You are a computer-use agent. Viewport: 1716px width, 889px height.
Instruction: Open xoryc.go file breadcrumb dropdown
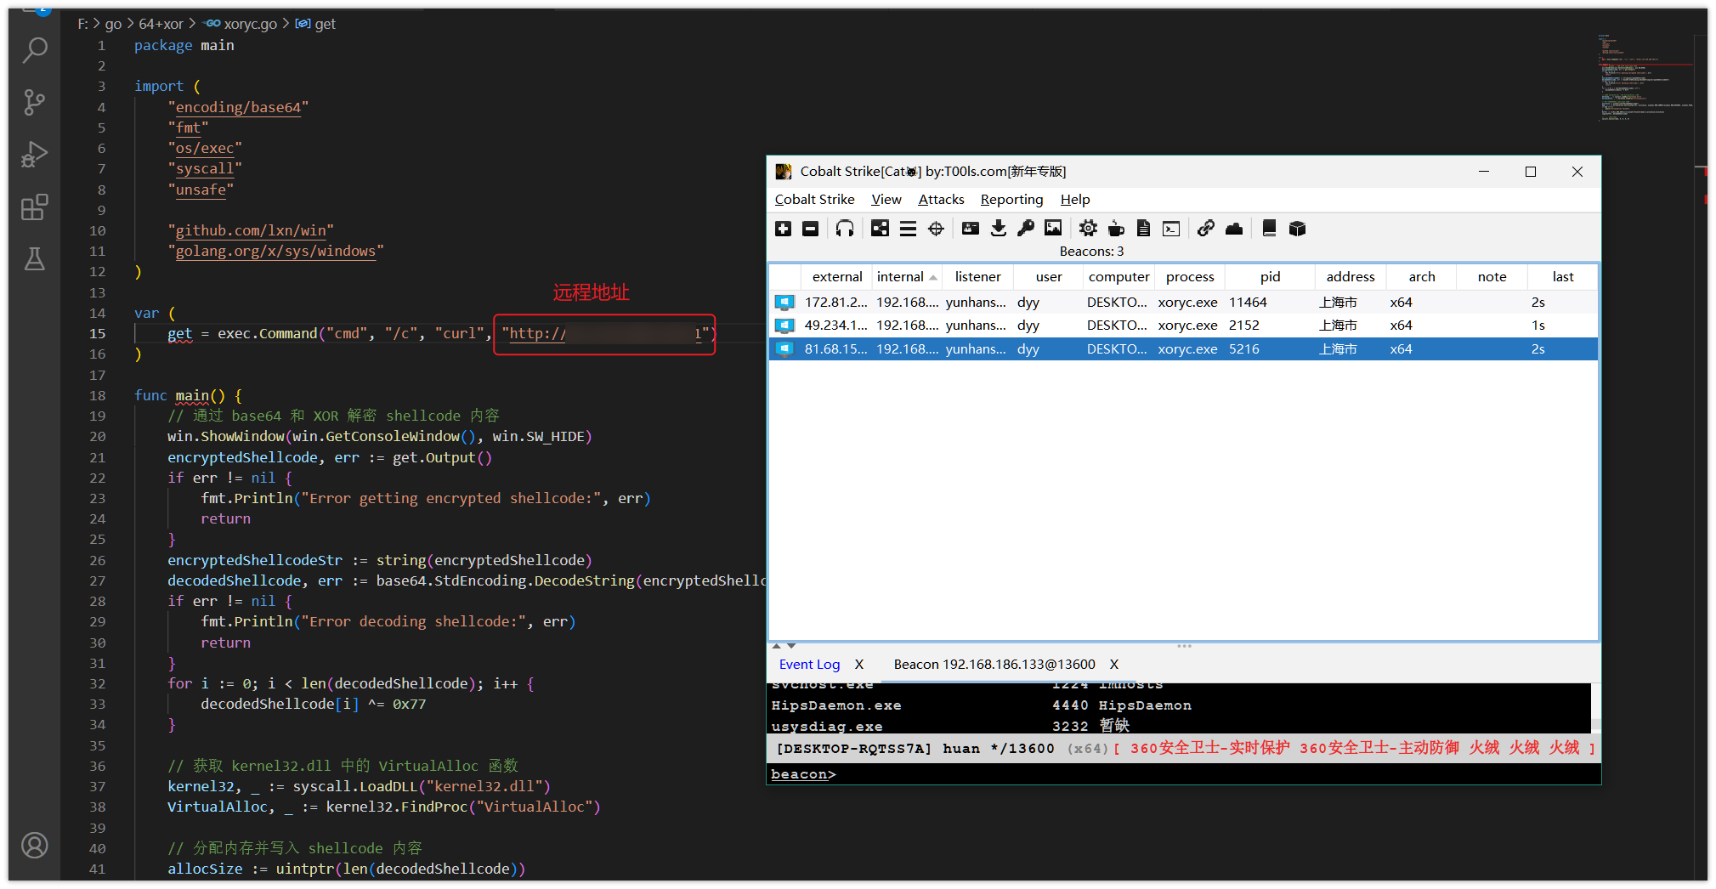click(241, 24)
